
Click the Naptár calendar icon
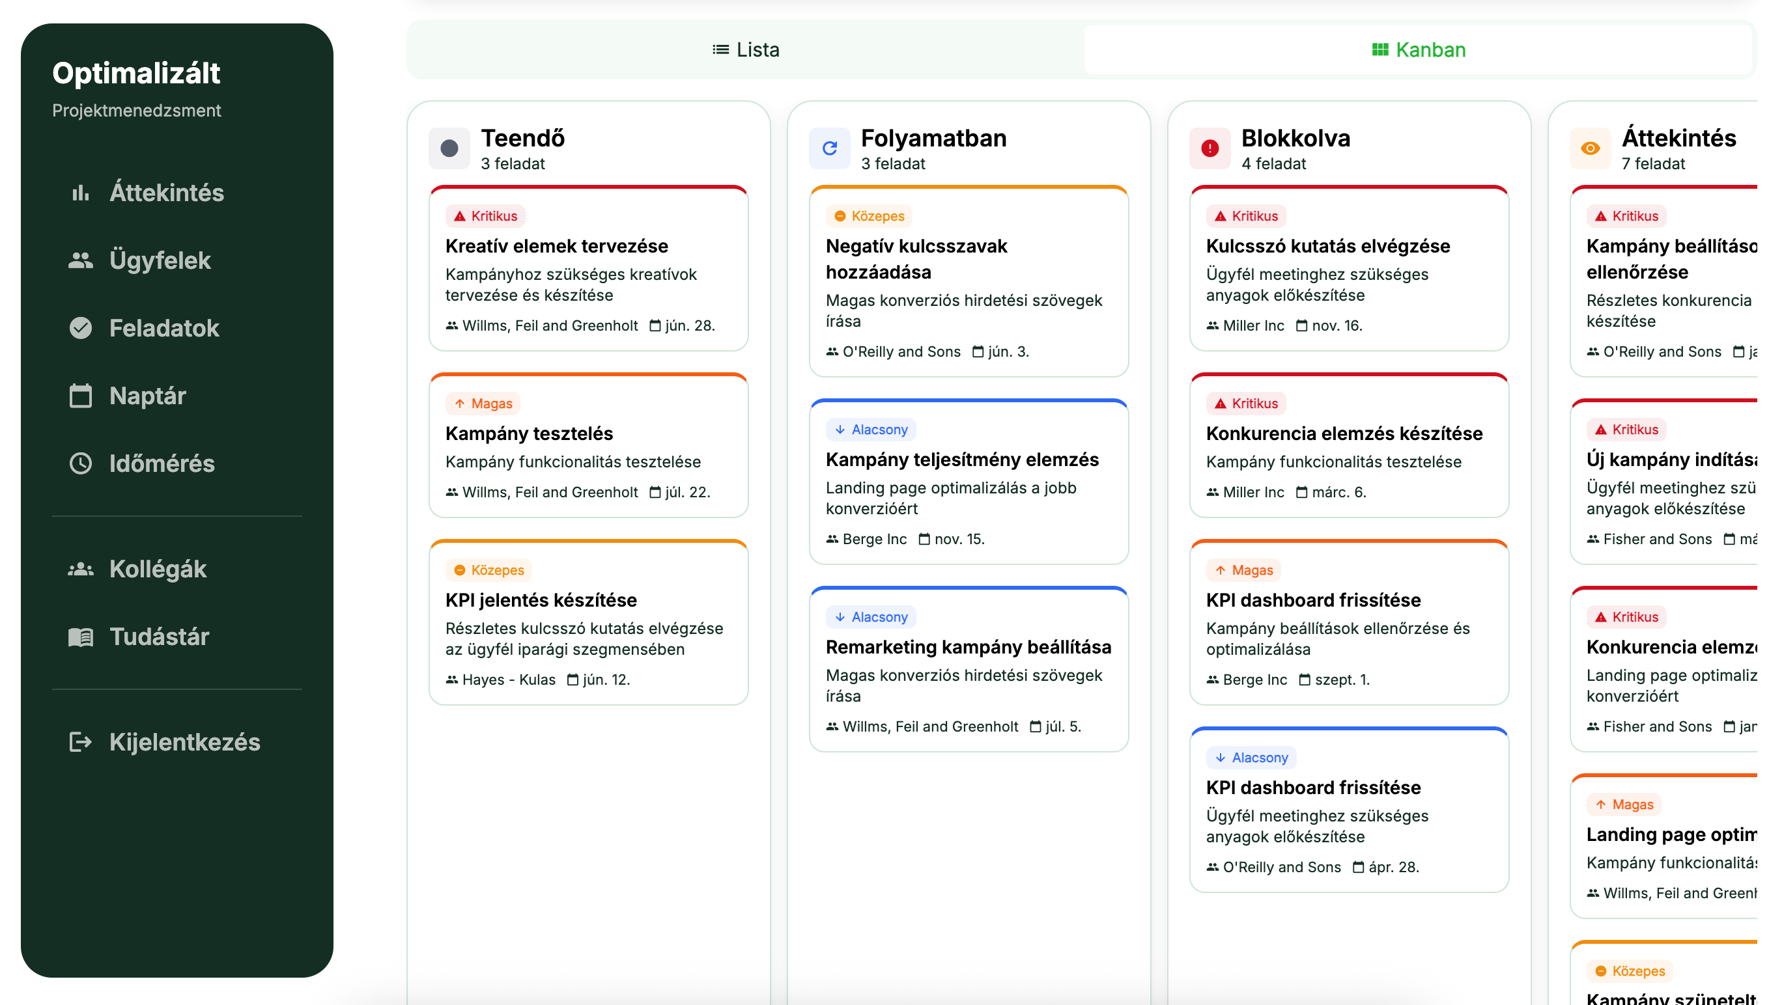click(81, 396)
